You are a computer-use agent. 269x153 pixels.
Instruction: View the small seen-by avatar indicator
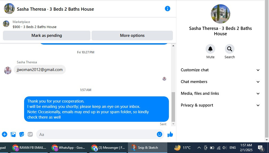(164, 79)
